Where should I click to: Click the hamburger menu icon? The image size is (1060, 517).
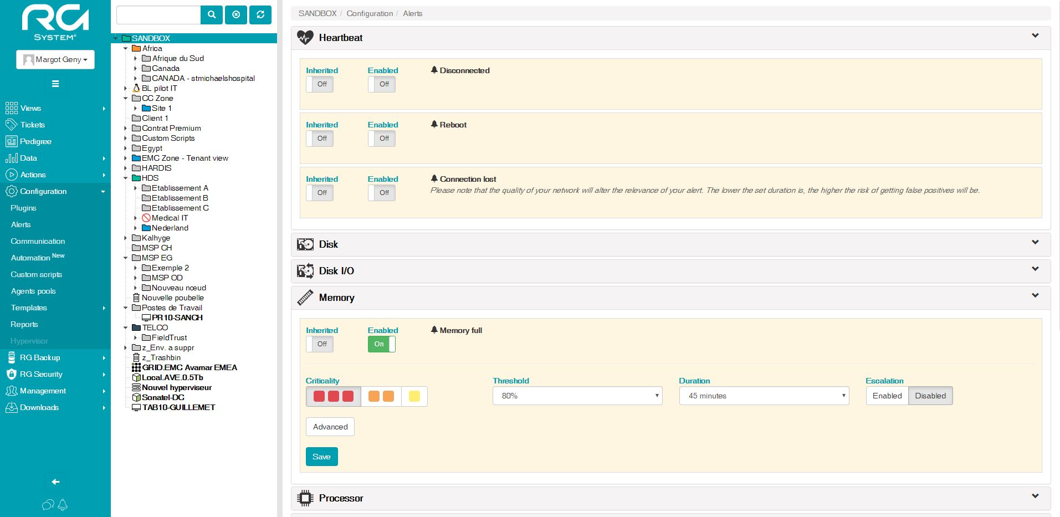[x=55, y=84]
